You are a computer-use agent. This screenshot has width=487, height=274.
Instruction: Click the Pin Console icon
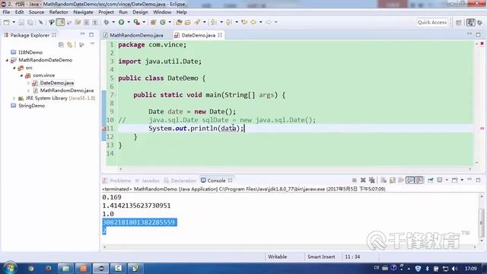click(x=431, y=180)
